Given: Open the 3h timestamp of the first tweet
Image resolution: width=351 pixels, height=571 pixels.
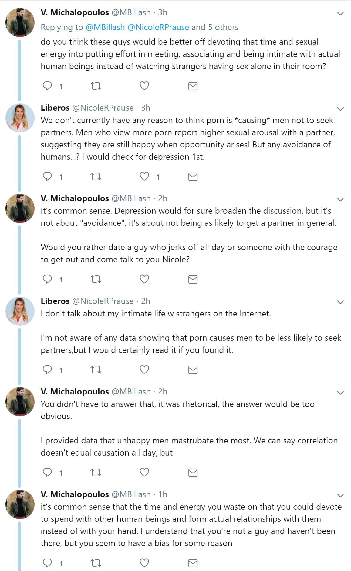Looking at the screenshot, I should coord(163,12).
